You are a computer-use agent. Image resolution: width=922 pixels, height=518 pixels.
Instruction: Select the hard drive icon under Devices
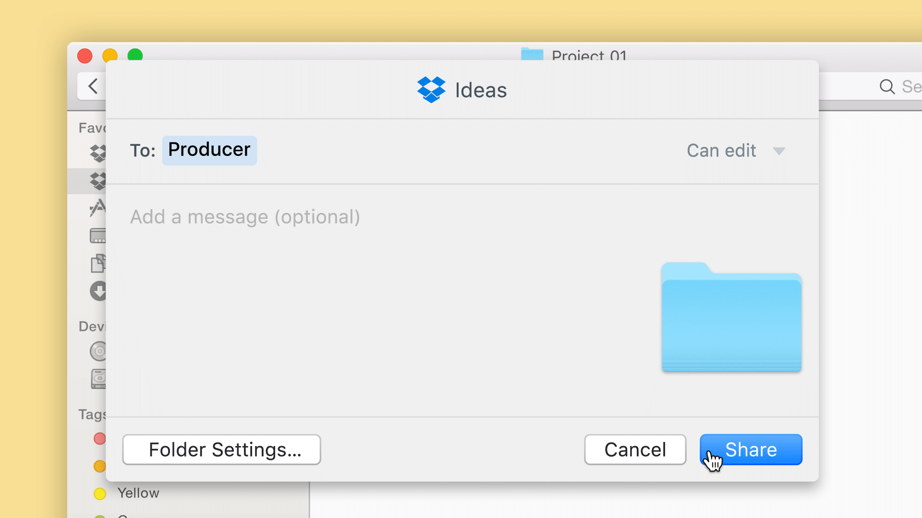(x=99, y=378)
